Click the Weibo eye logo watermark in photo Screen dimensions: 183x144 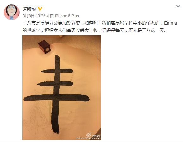89,135
